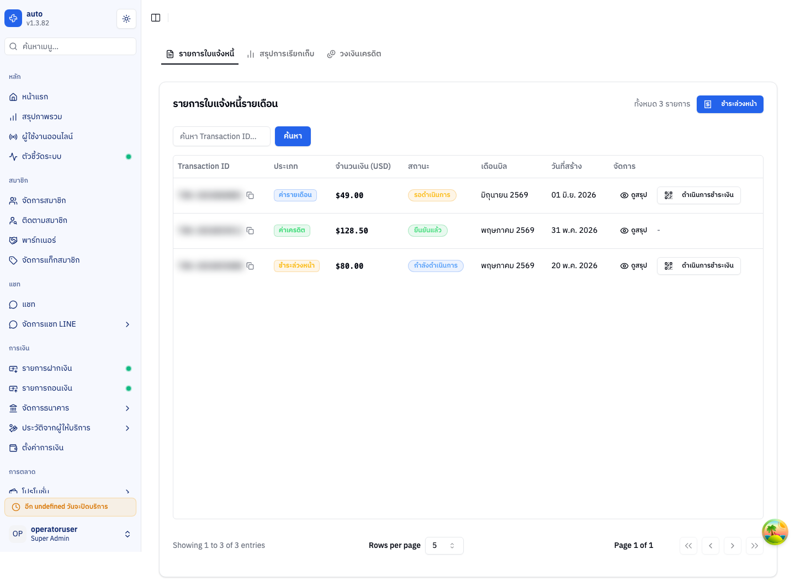Open Rows per page dropdown

point(444,546)
